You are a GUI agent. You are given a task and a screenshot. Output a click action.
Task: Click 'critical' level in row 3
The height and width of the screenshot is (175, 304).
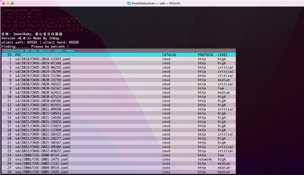[226, 68]
